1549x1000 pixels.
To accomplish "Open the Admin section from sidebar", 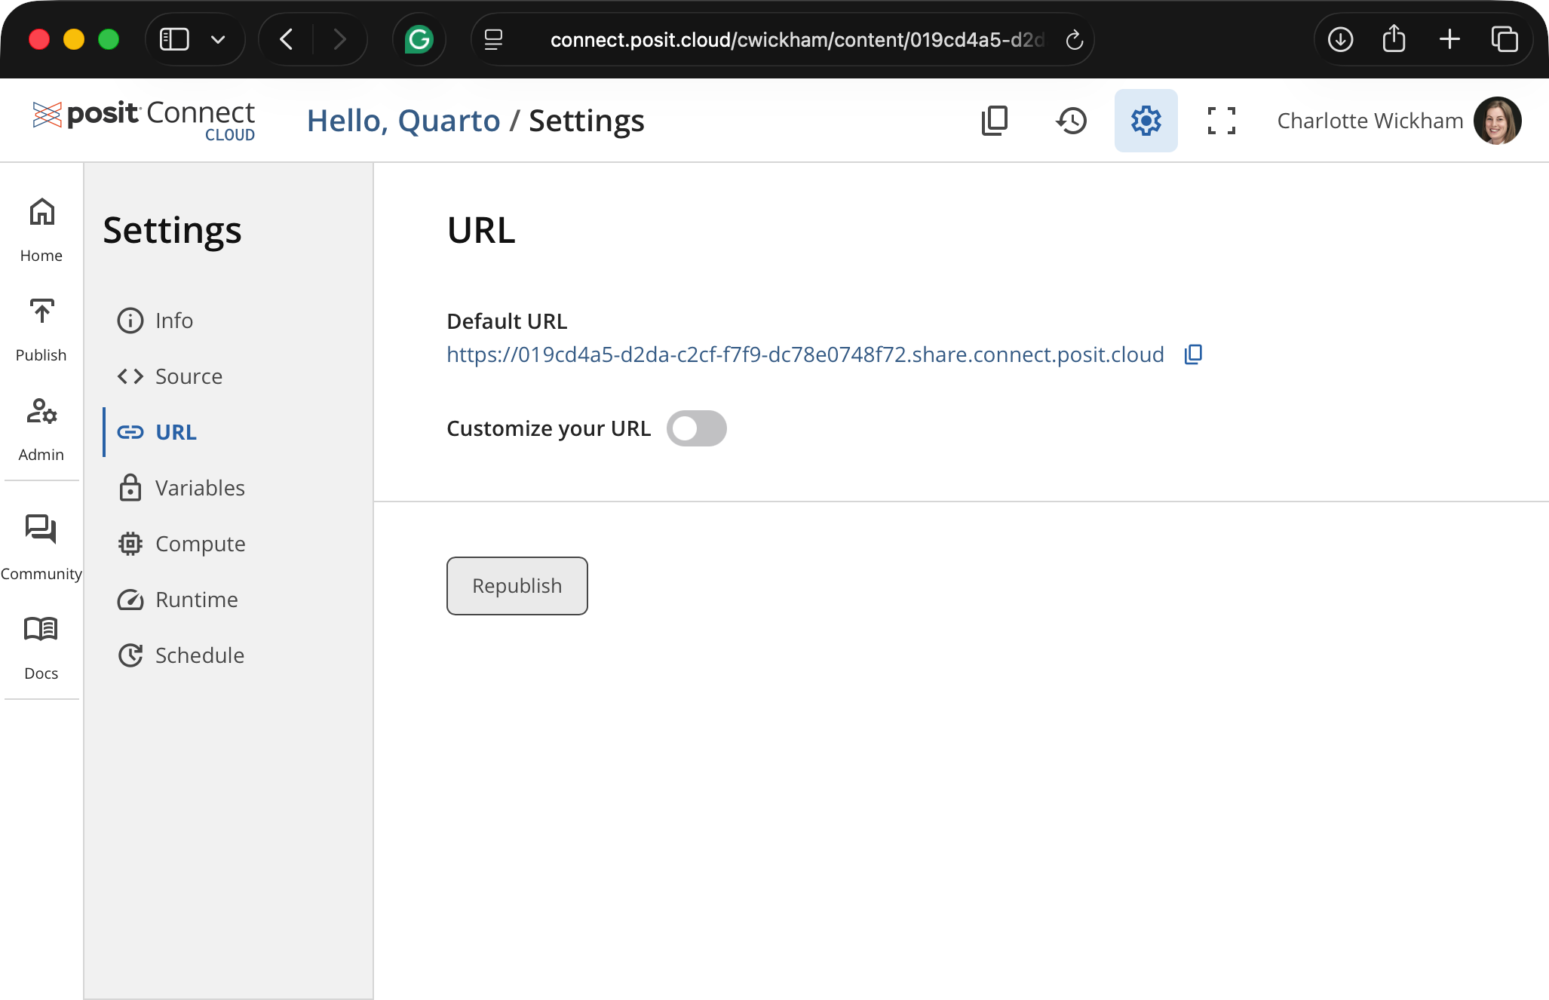I will coord(41,426).
